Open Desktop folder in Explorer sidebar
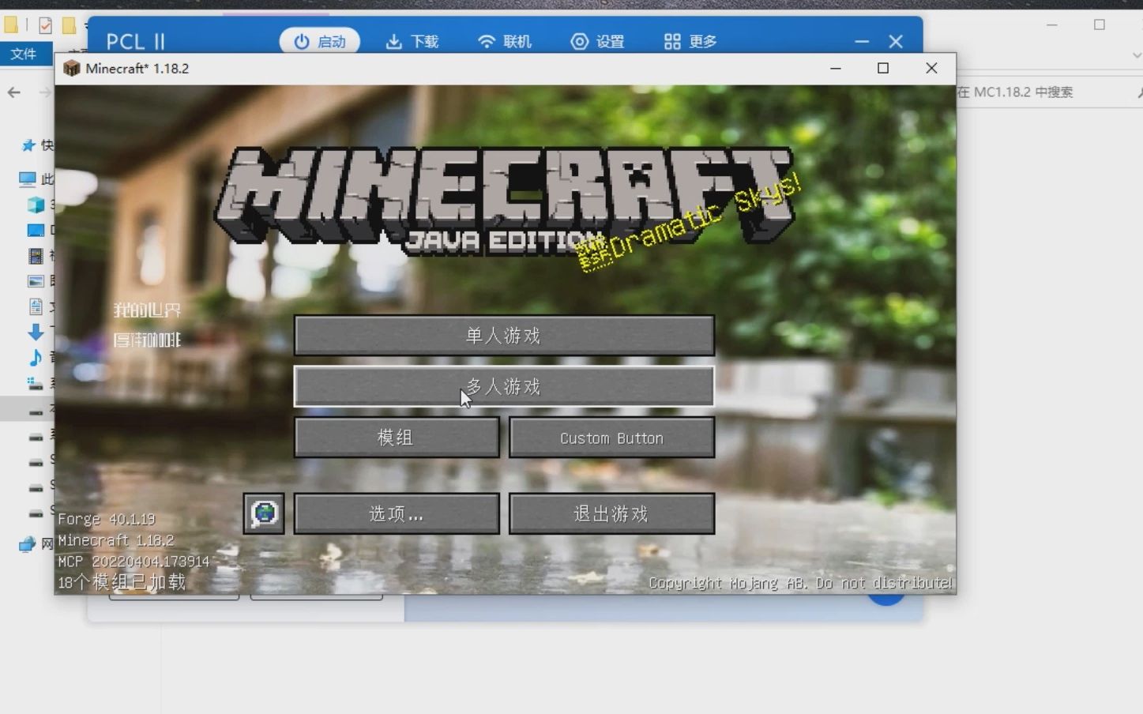Screen dimensions: 1143x714 [36, 230]
